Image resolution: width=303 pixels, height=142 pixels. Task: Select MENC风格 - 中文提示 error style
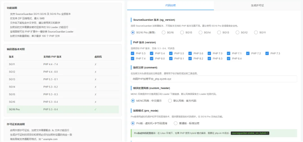pyautogui.click(x=133, y=101)
